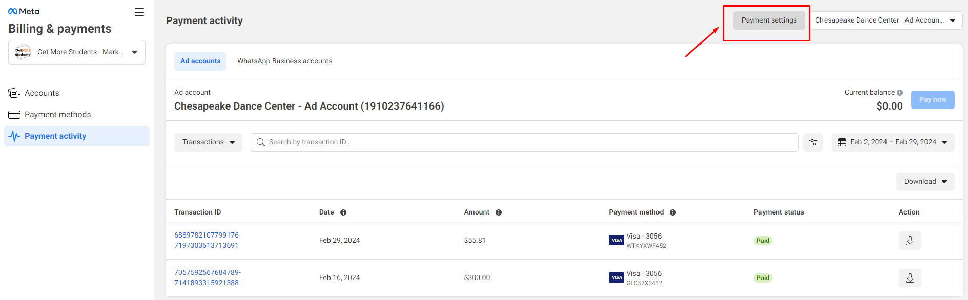Click the Transaction ID column header

[198, 212]
